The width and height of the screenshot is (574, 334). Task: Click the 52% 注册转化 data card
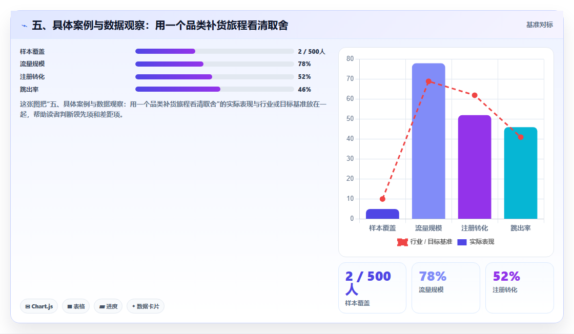point(520,288)
